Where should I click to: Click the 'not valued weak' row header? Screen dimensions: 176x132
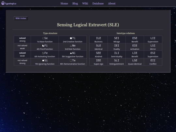tap(22, 47)
